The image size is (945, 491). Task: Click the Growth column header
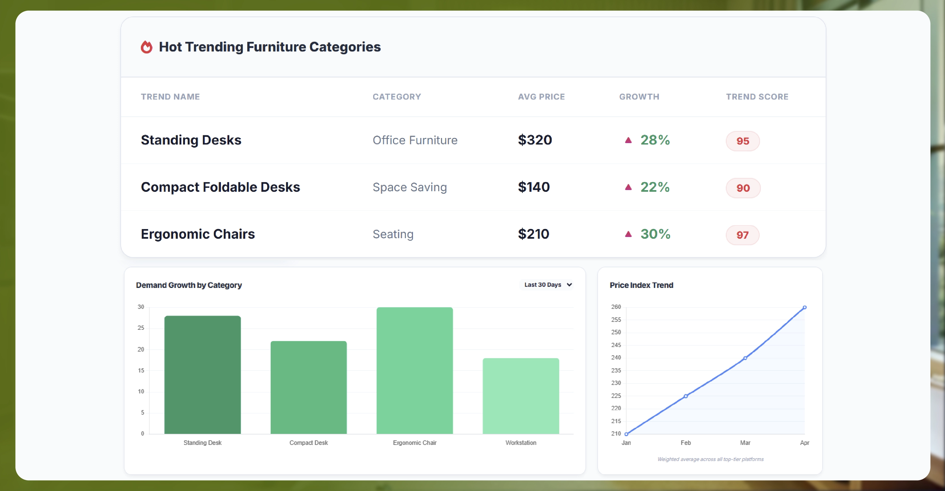point(639,97)
